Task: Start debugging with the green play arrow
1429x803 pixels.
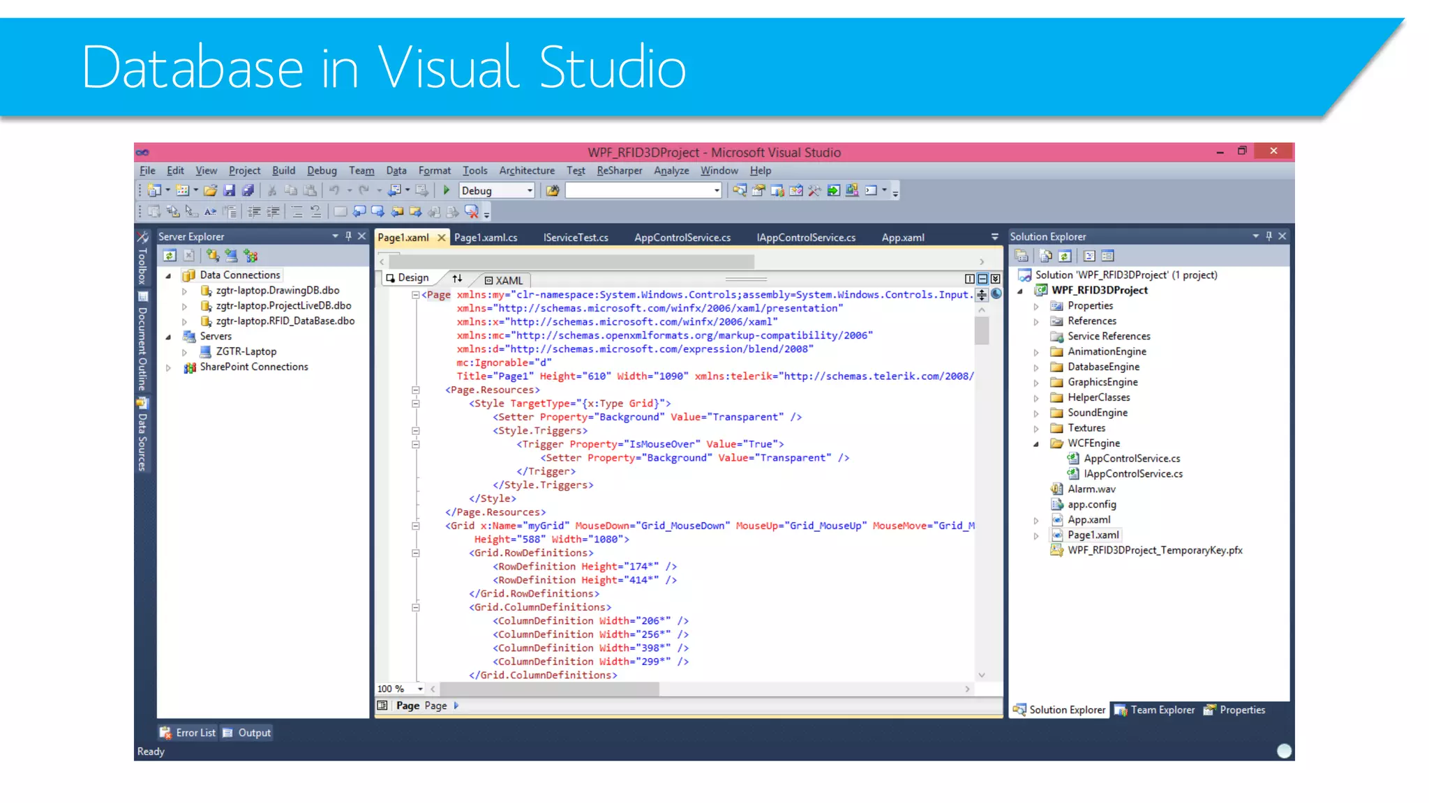Action: click(447, 190)
